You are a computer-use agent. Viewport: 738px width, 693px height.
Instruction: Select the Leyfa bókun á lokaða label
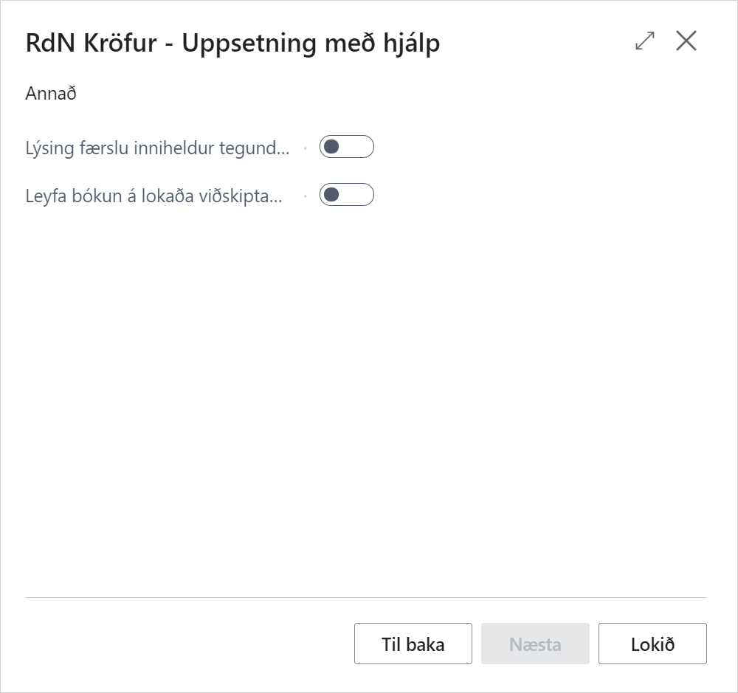pos(154,196)
